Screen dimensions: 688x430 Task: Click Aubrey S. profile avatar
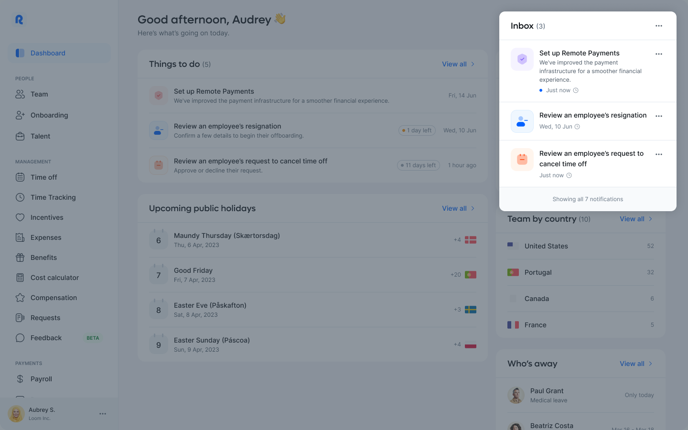pyautogui.click(x=16, y=414)
